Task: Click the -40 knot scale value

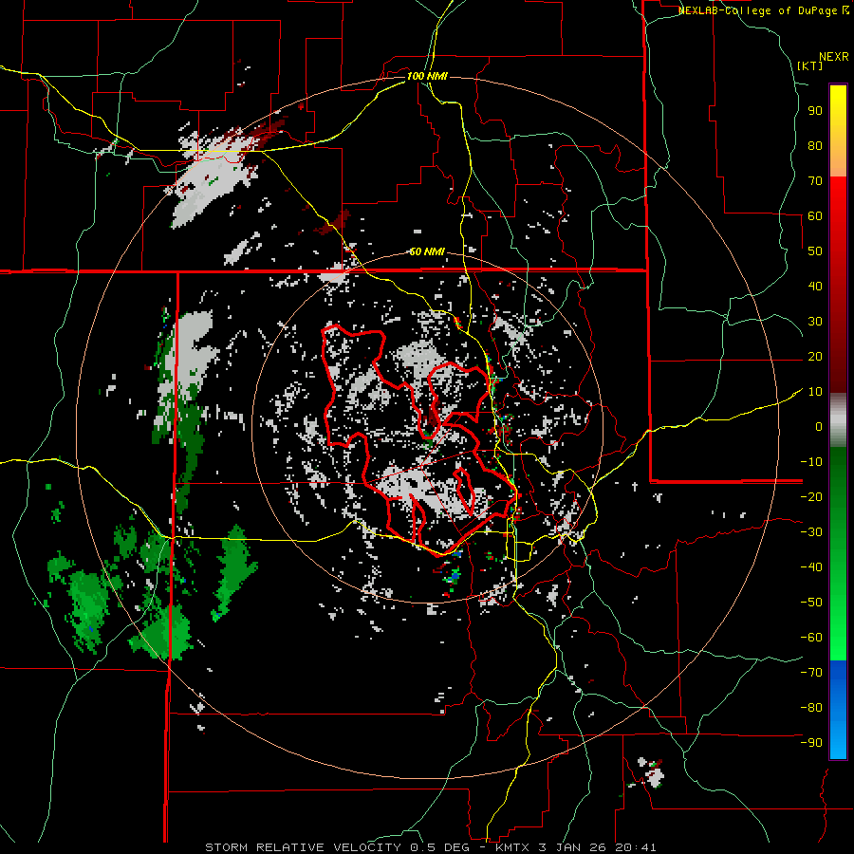Action: click(x=811, y=567)
